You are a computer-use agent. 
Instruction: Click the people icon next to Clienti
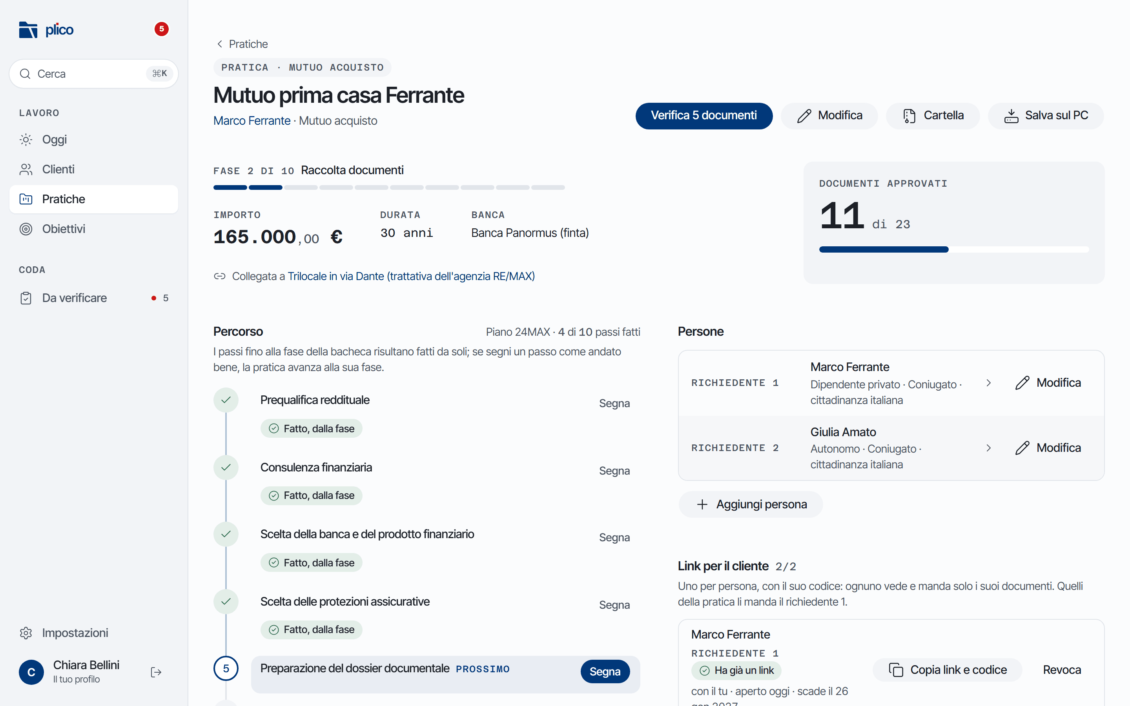point(26,169)
